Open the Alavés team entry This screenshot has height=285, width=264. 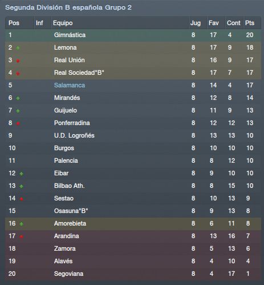pyautogui.click(x=63, y=261)
